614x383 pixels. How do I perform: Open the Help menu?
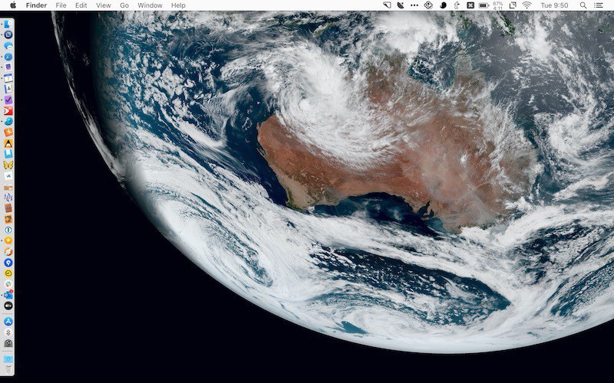[x=178, y=5]
